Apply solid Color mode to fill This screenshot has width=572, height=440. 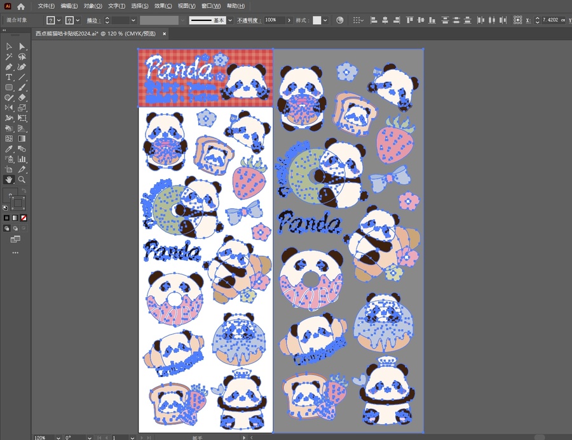(x=6, y=218)
